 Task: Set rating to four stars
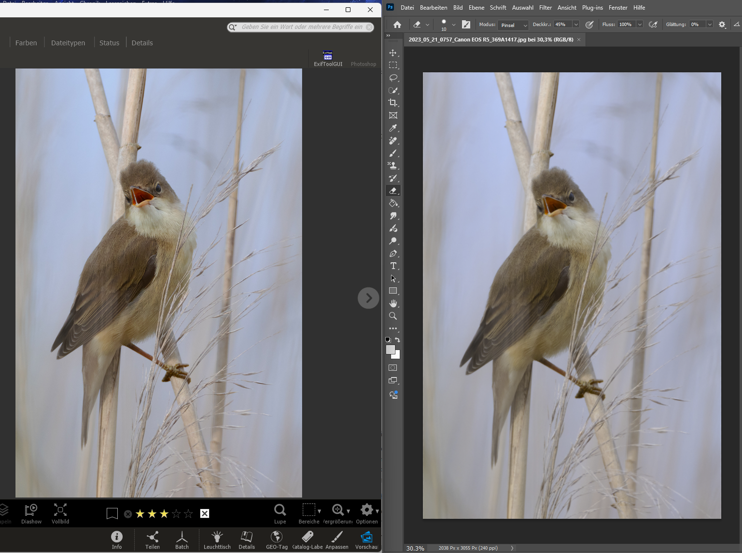point(176,513)
